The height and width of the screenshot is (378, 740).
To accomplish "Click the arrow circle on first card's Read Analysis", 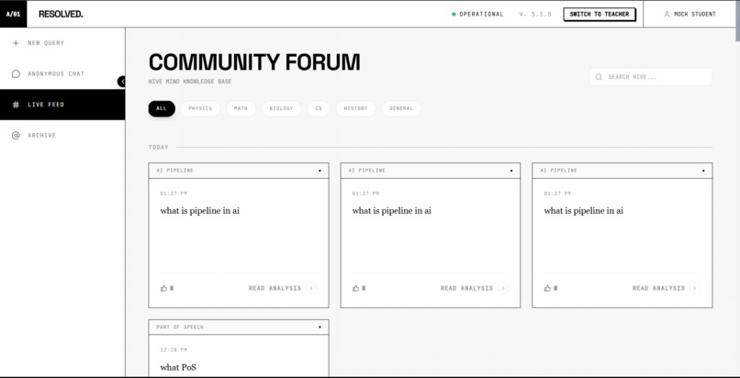I will click(x=310, y=288).
